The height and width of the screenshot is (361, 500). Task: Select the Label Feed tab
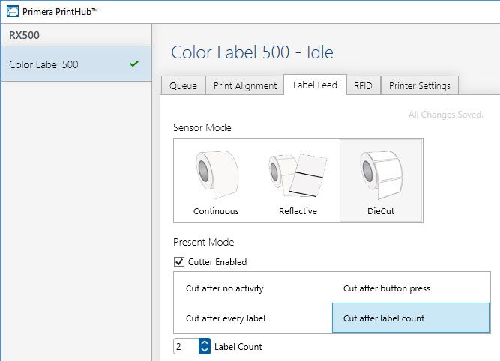(x=315, y=85)
